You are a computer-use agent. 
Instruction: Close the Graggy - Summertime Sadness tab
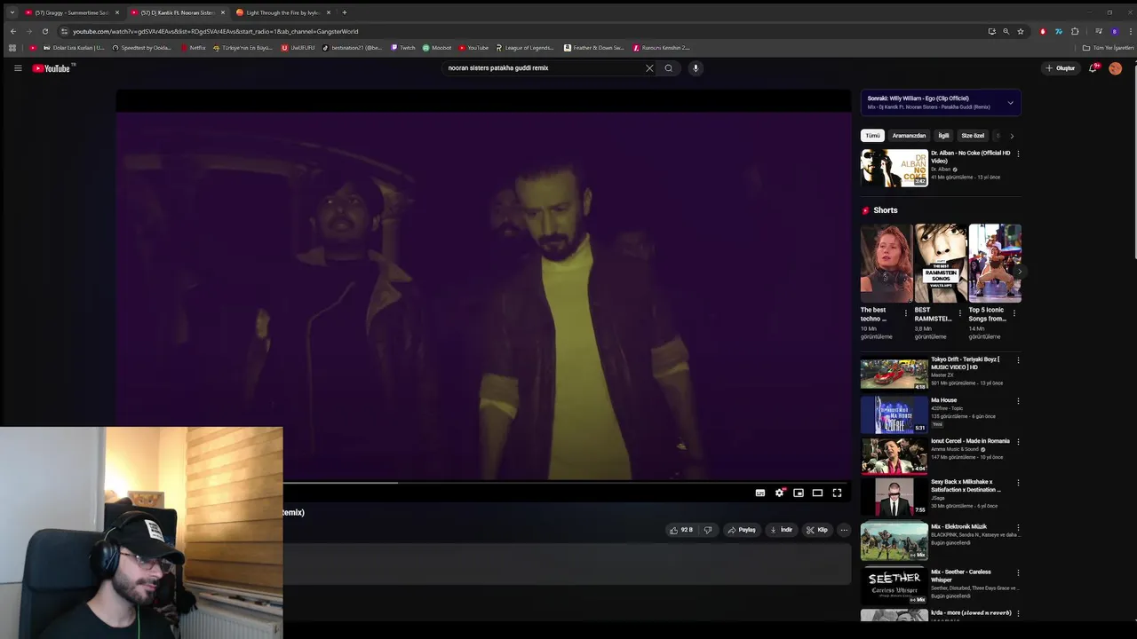click(116, 12)
